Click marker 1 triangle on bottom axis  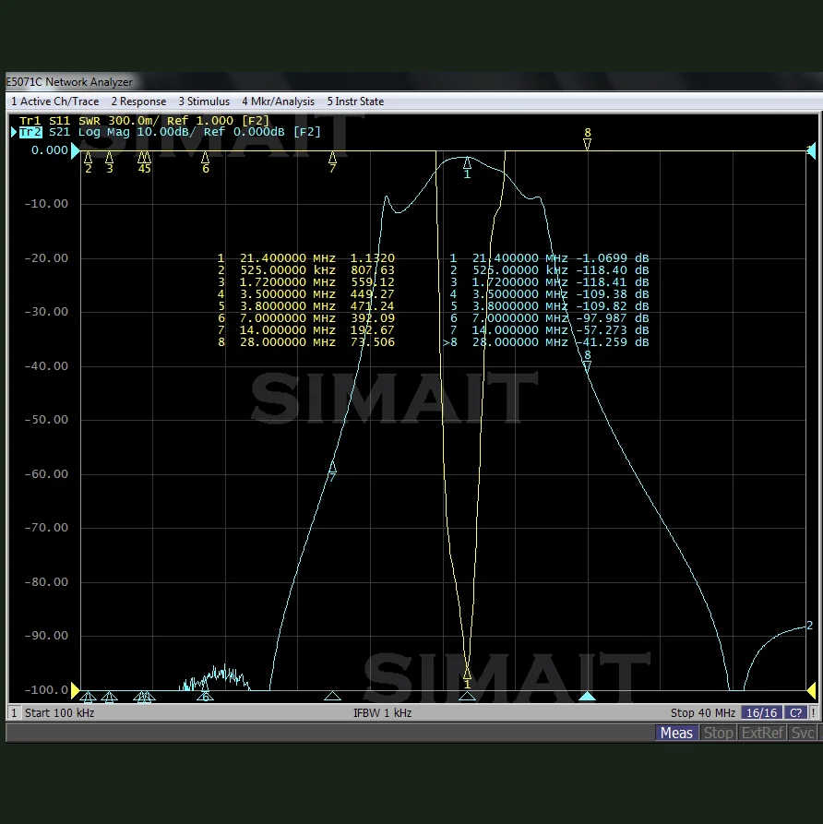467,697
